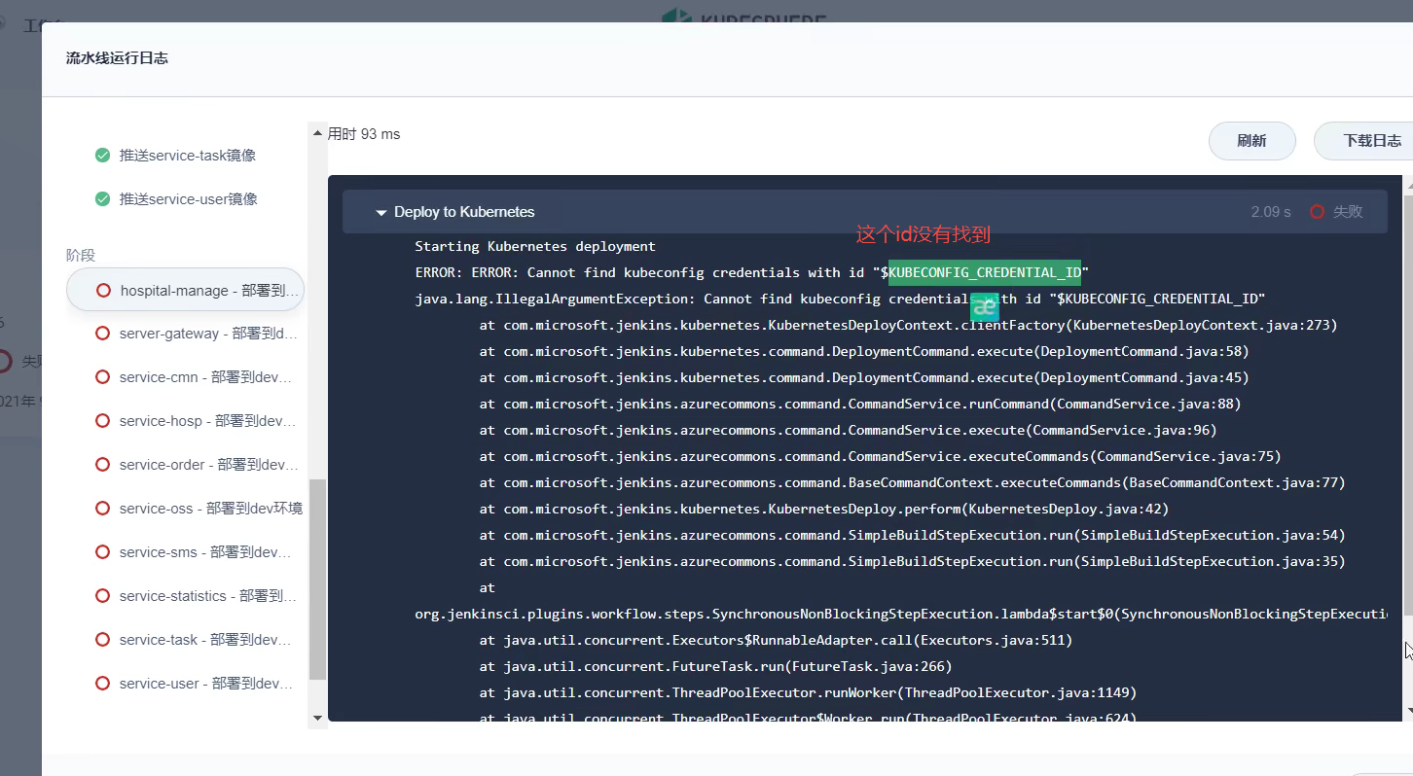Click the SimpleBuildStepExecution.java:54 stack line
The image size is (1413, 776).
click(913, 536)
